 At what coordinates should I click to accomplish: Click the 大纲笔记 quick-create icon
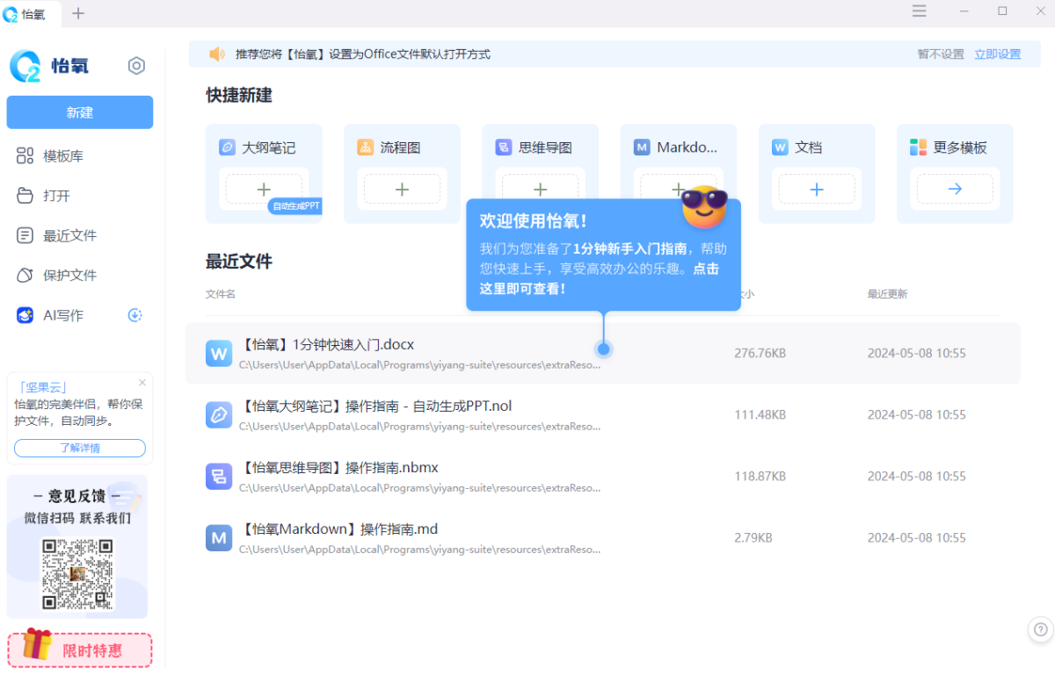coord(228,147)
